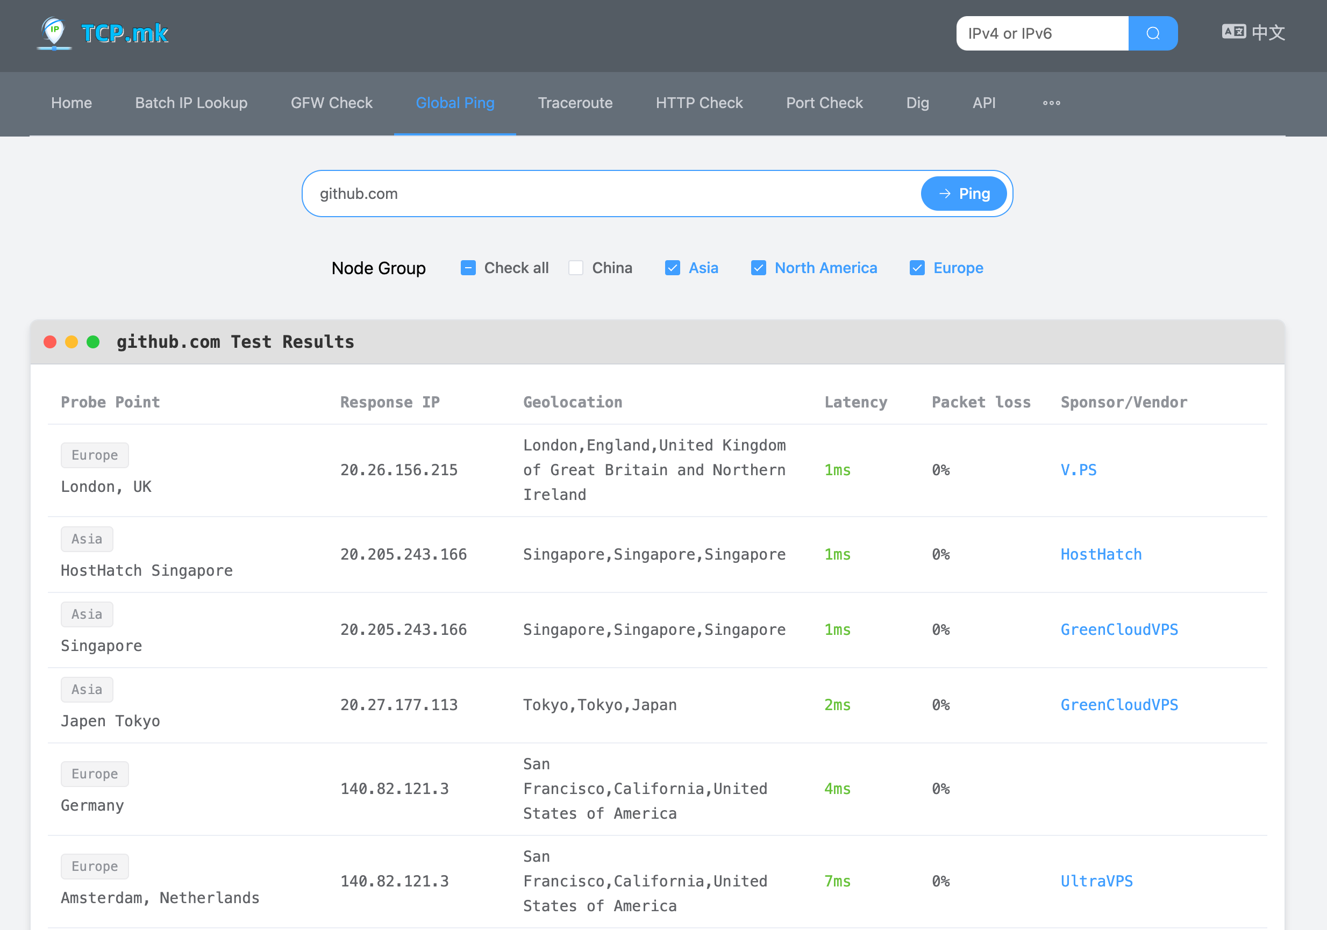Click the Ping button
Screen dimensions: 1327x930
click(x=964, y=194)
